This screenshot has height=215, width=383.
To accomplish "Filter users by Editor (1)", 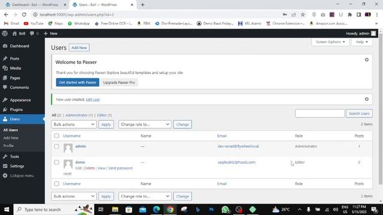I will pos(104,115).
